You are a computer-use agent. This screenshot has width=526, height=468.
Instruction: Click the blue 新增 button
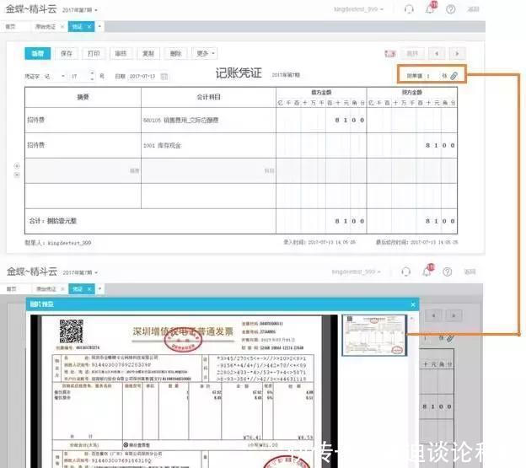pos(38,53)
